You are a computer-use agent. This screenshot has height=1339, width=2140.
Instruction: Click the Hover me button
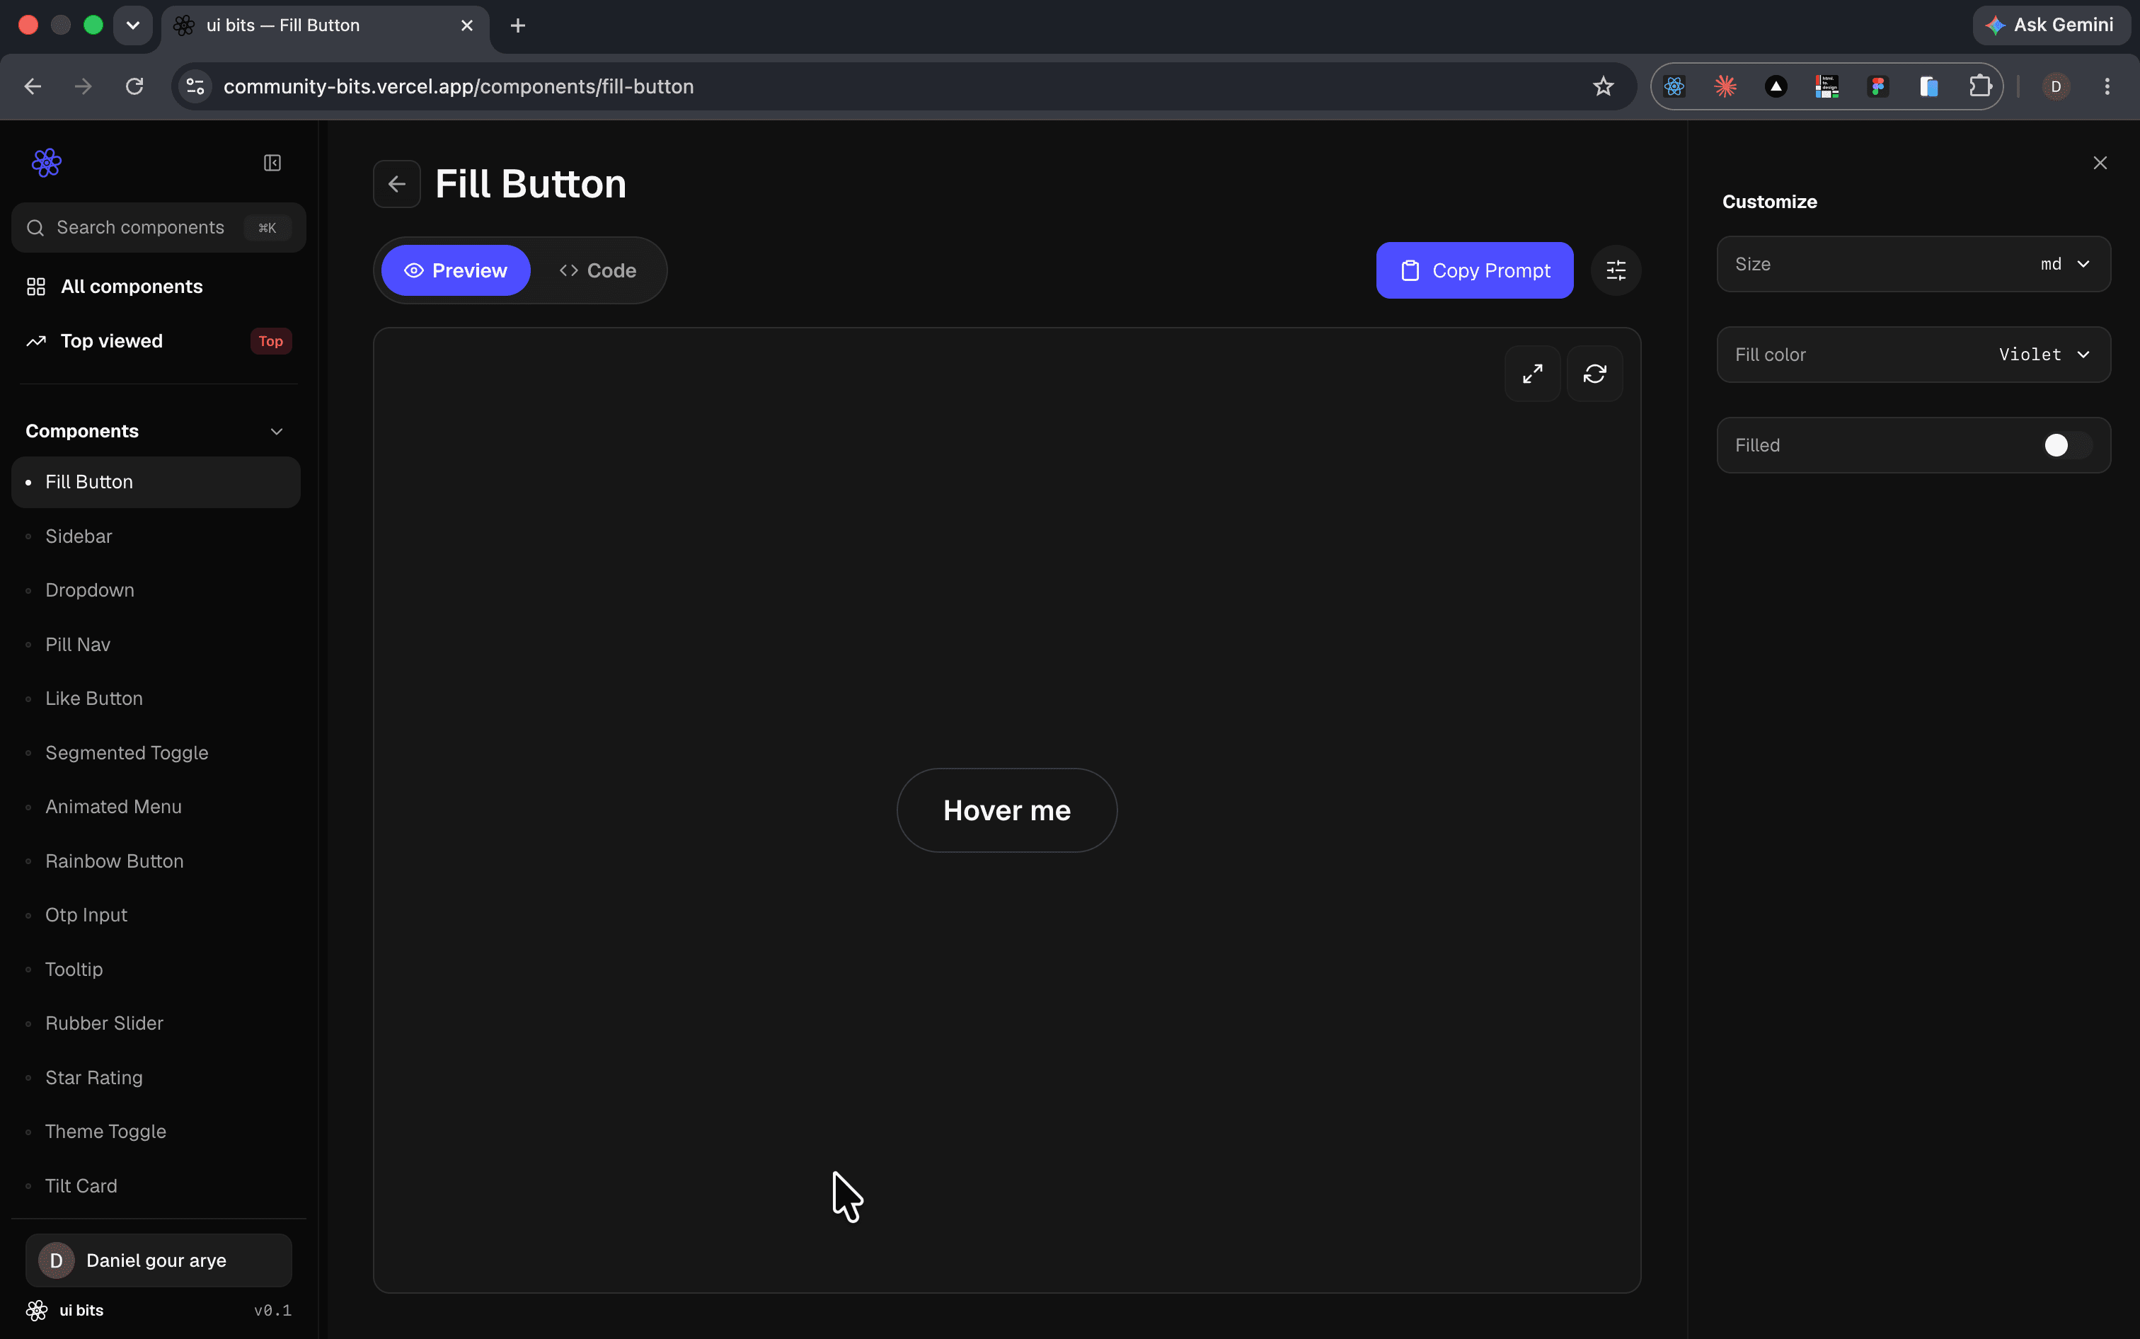[1007, 810]
